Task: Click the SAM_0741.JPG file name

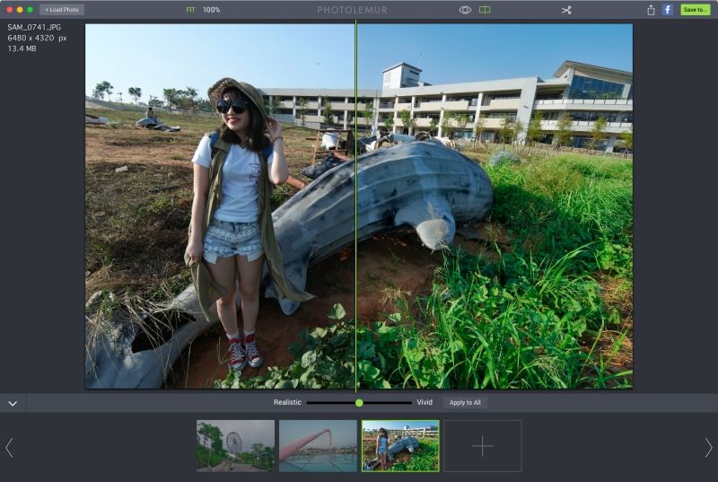Action: [34, 28]
